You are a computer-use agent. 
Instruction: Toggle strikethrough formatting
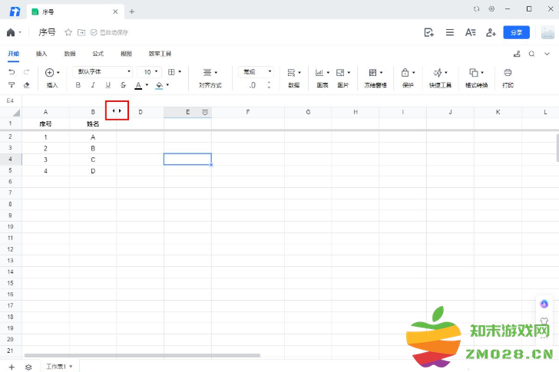[x=123, y=85]
